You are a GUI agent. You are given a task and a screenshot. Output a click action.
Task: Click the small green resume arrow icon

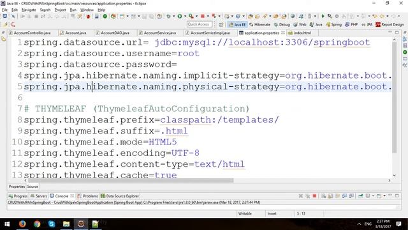pos(323,16)
